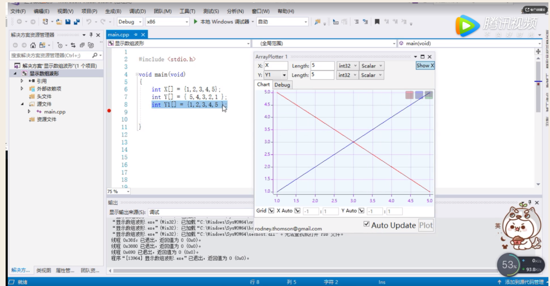550x286 pixels.
Task: Toggle the Y Auto checkbox
Action: coord(361,210)
